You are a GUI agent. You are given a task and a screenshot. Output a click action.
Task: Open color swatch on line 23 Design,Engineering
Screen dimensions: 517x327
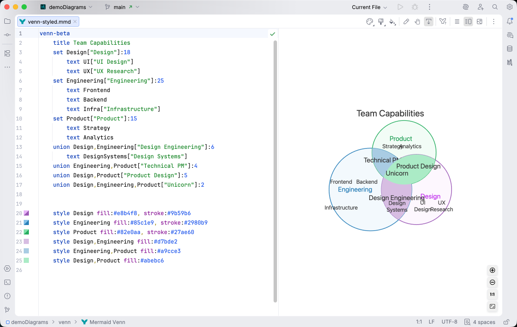tap(26, 241)
